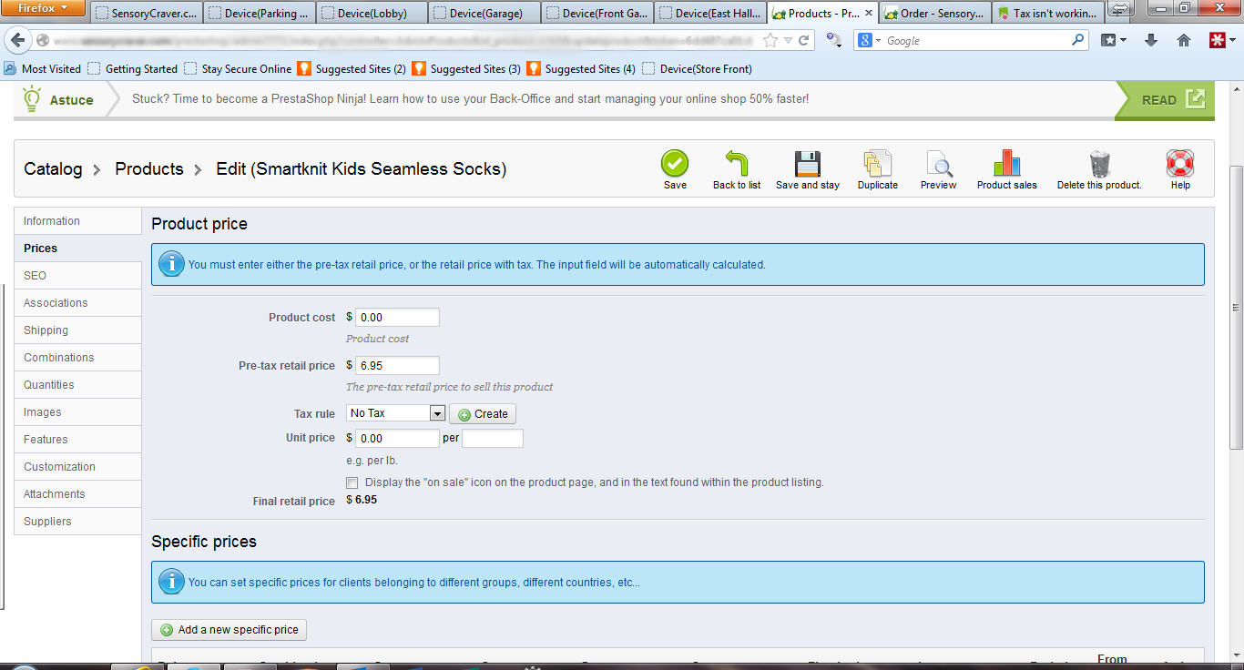Switch to the SensoryCraver browser tab

point(146,14)
